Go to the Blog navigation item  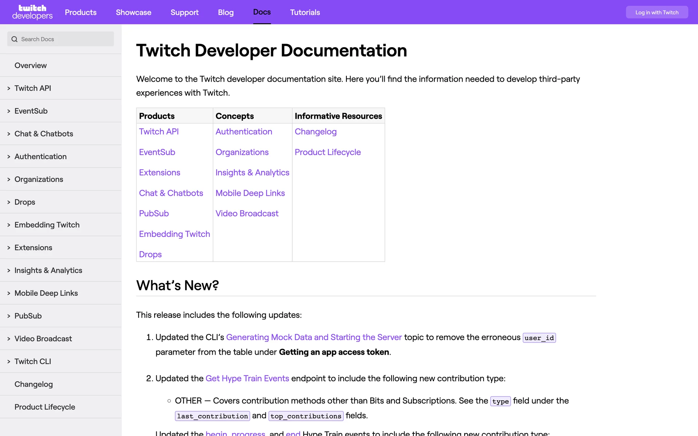(x=225, y=12)
